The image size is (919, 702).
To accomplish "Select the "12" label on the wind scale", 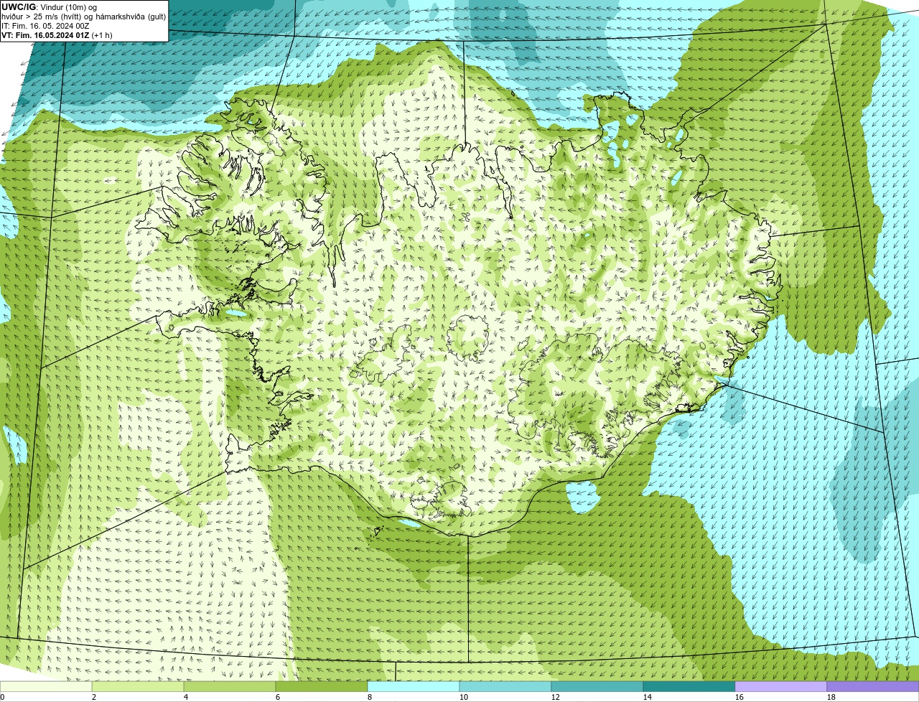I will coord(556,697).
